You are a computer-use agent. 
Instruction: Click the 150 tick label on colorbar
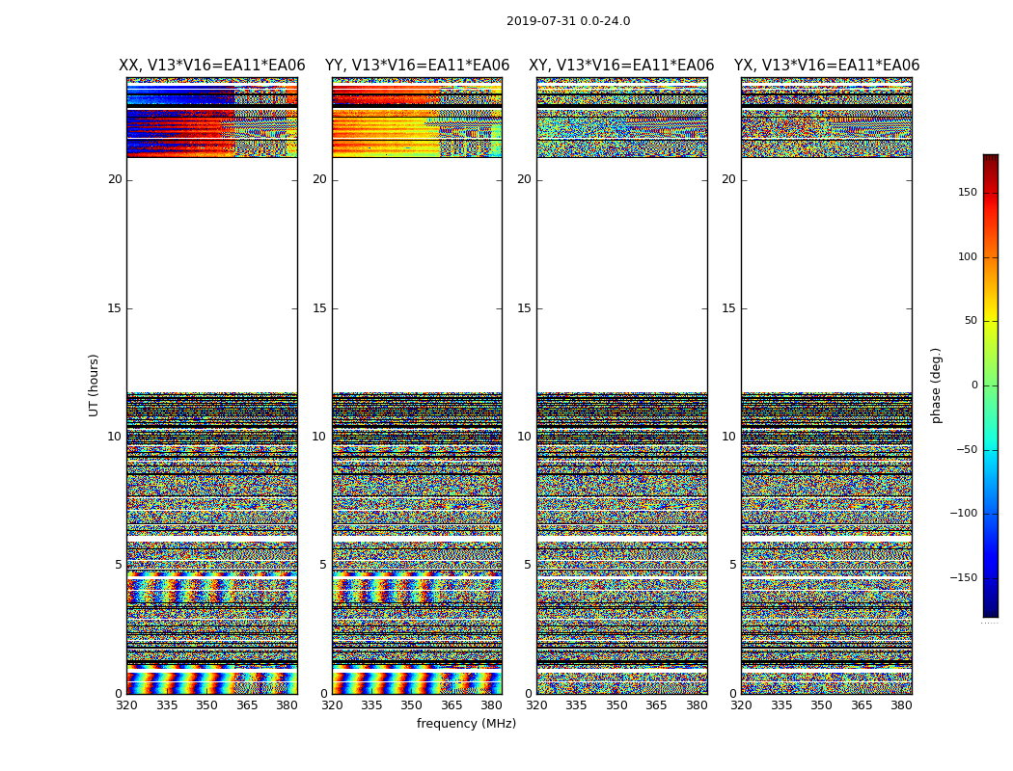pos(968,192)
